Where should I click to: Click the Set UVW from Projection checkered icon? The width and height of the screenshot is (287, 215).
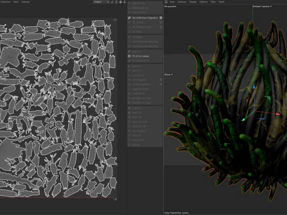pyautogui.click(x=129, y=18)
